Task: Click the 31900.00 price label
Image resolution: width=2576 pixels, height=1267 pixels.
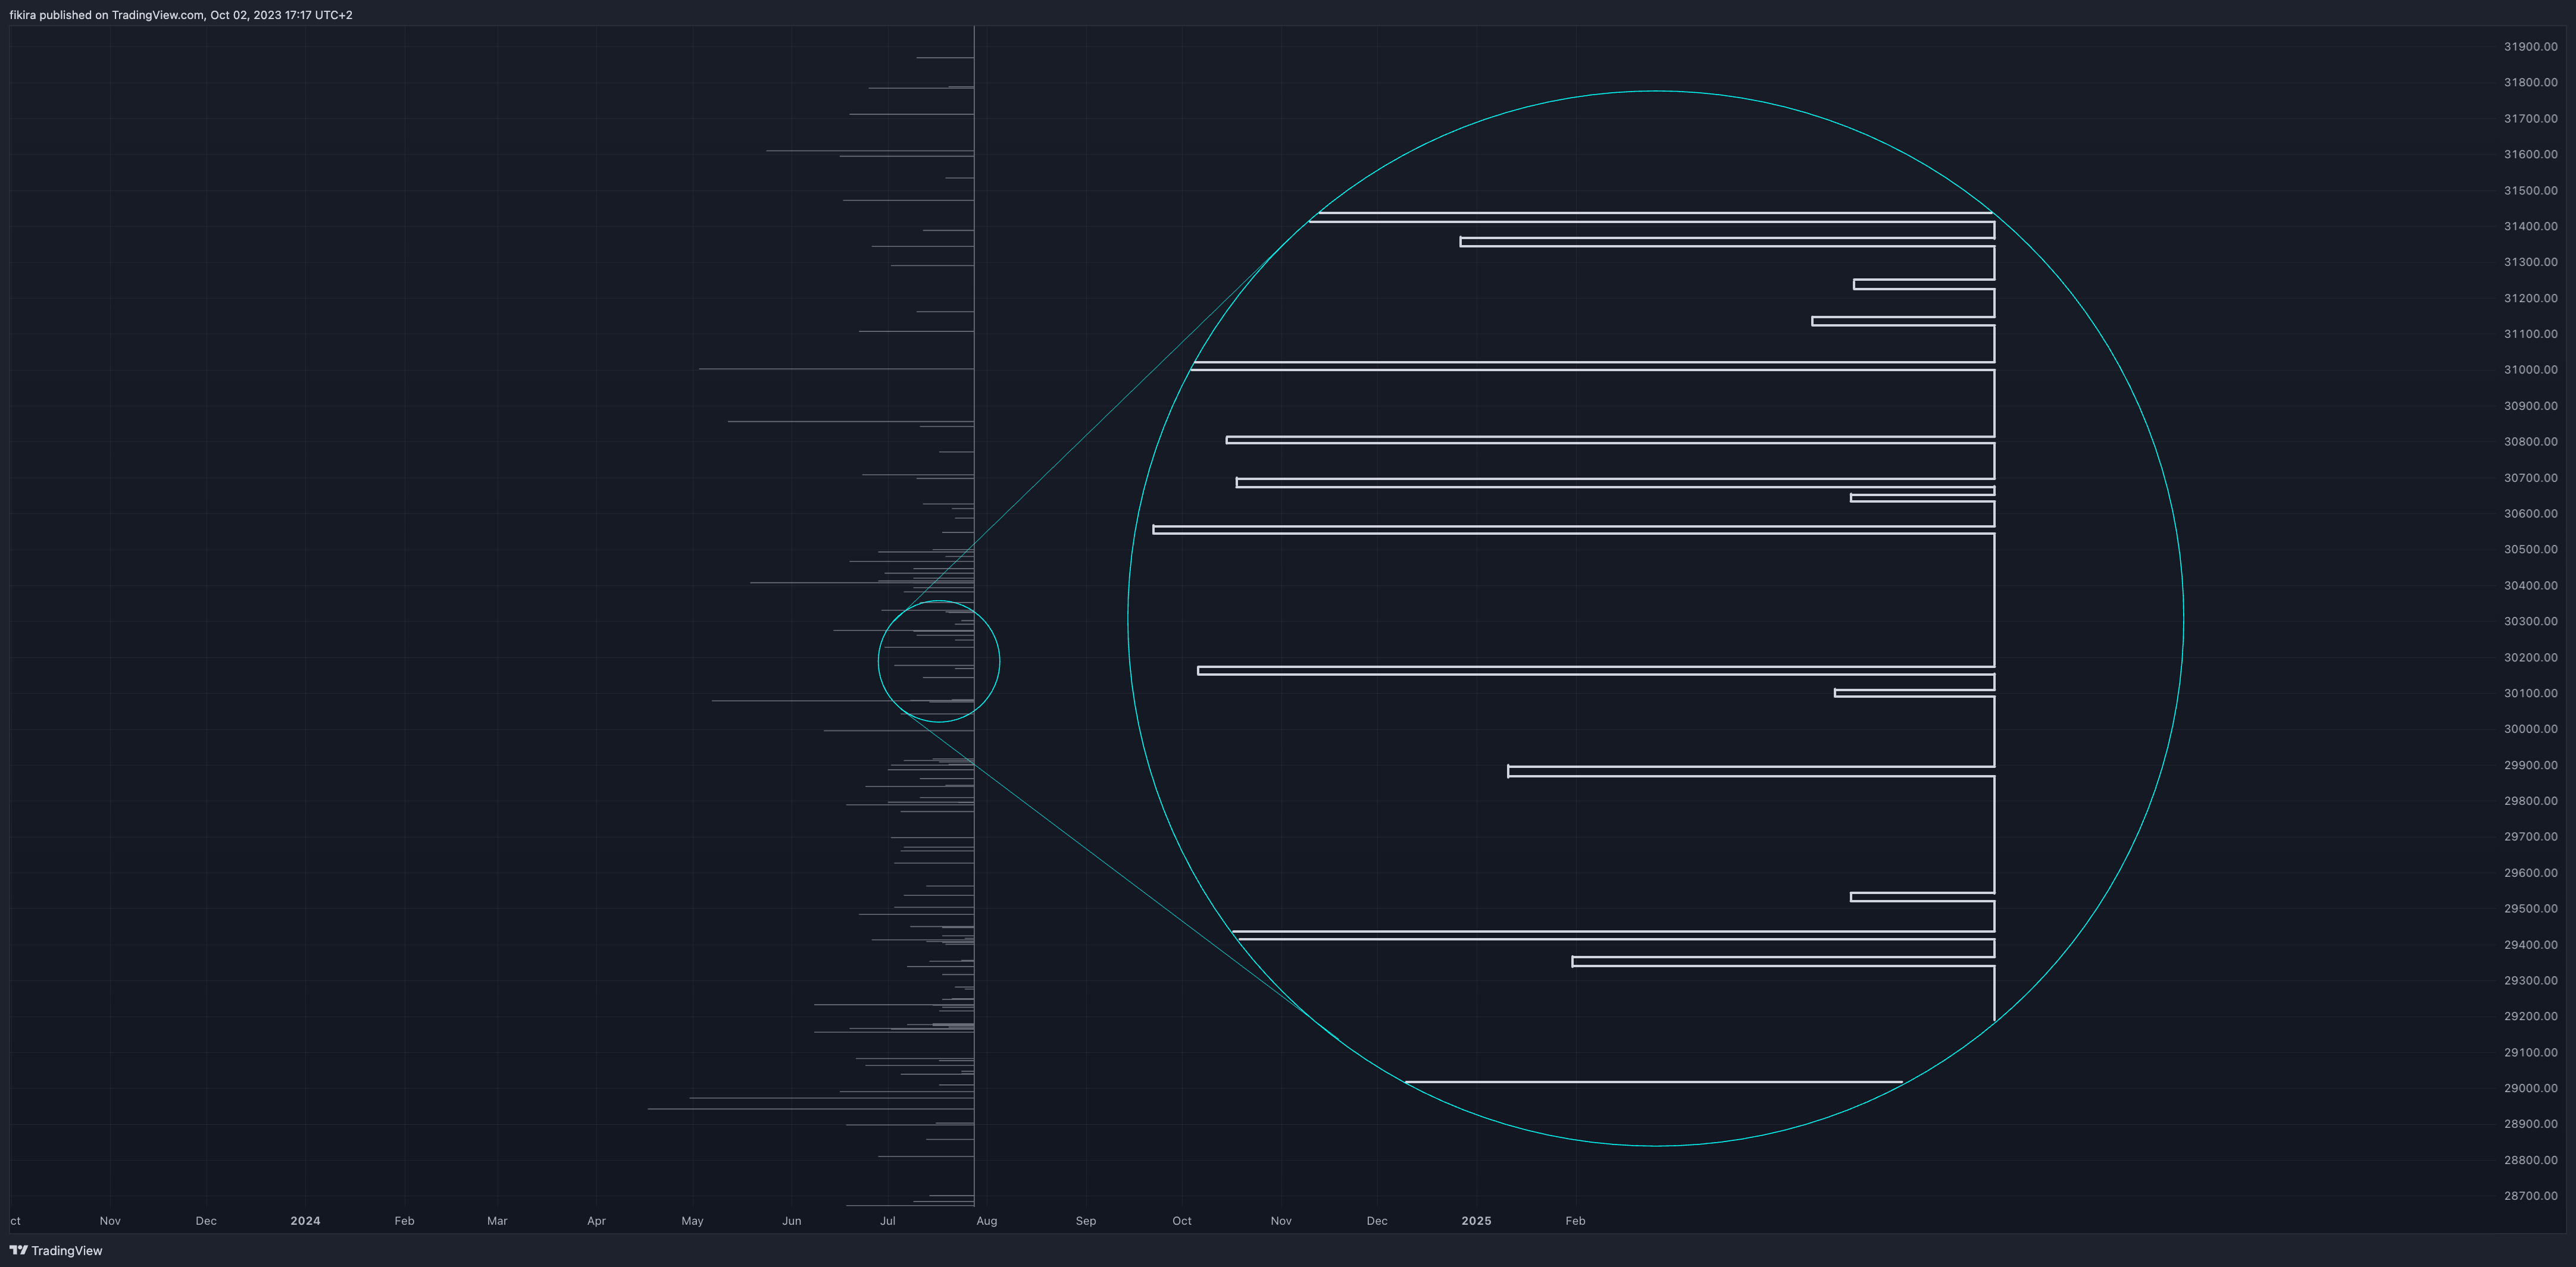Action: 2530,47
